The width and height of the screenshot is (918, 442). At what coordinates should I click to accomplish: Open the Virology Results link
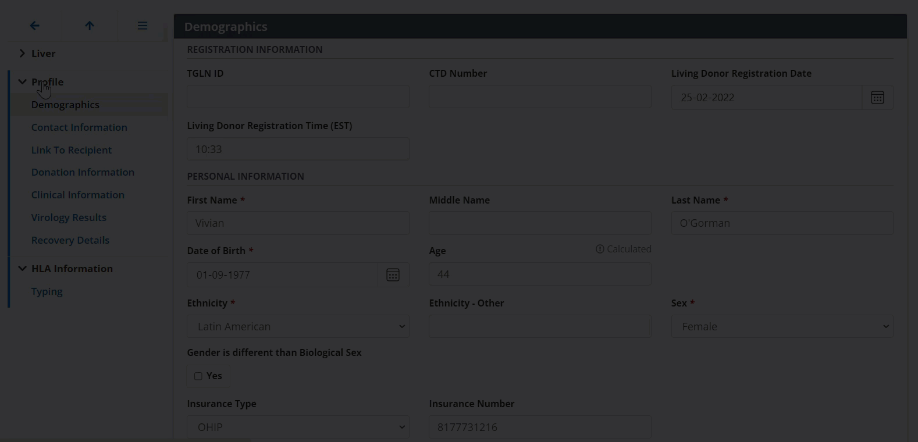[69, 217]
